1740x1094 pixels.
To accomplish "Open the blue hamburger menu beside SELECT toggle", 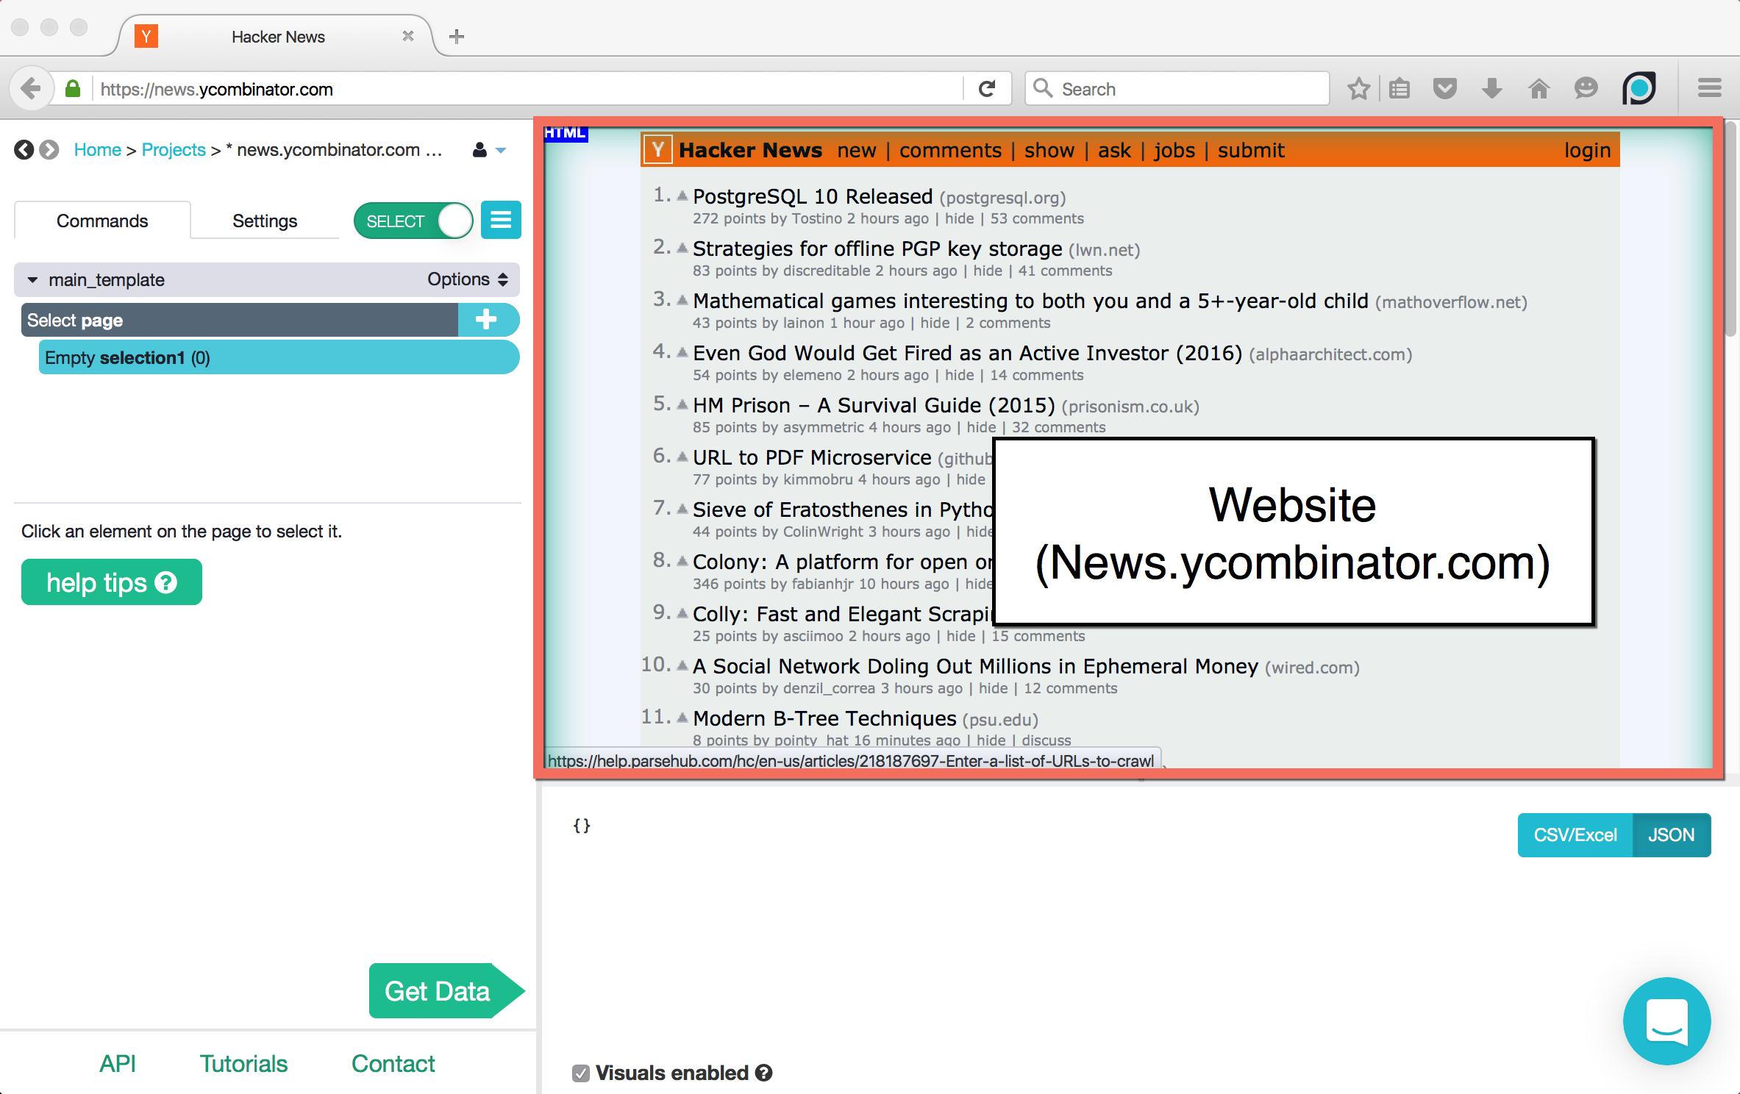I will 501,220.
